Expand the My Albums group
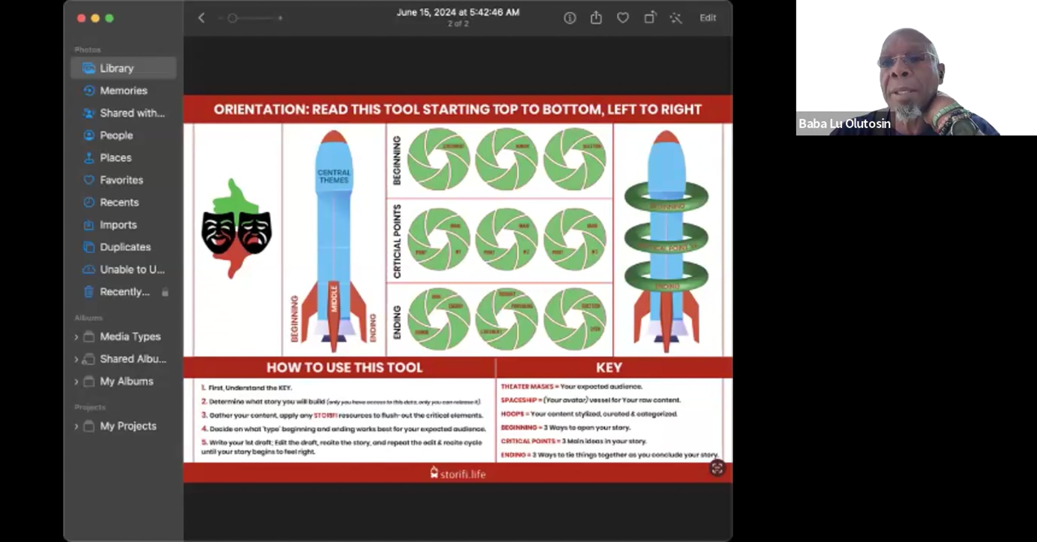1037x542 pixels. pos(76,382)
